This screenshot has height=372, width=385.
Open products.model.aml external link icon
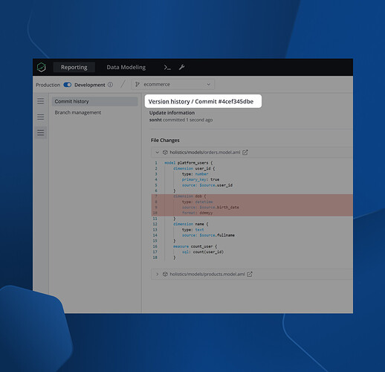(250, 274)
